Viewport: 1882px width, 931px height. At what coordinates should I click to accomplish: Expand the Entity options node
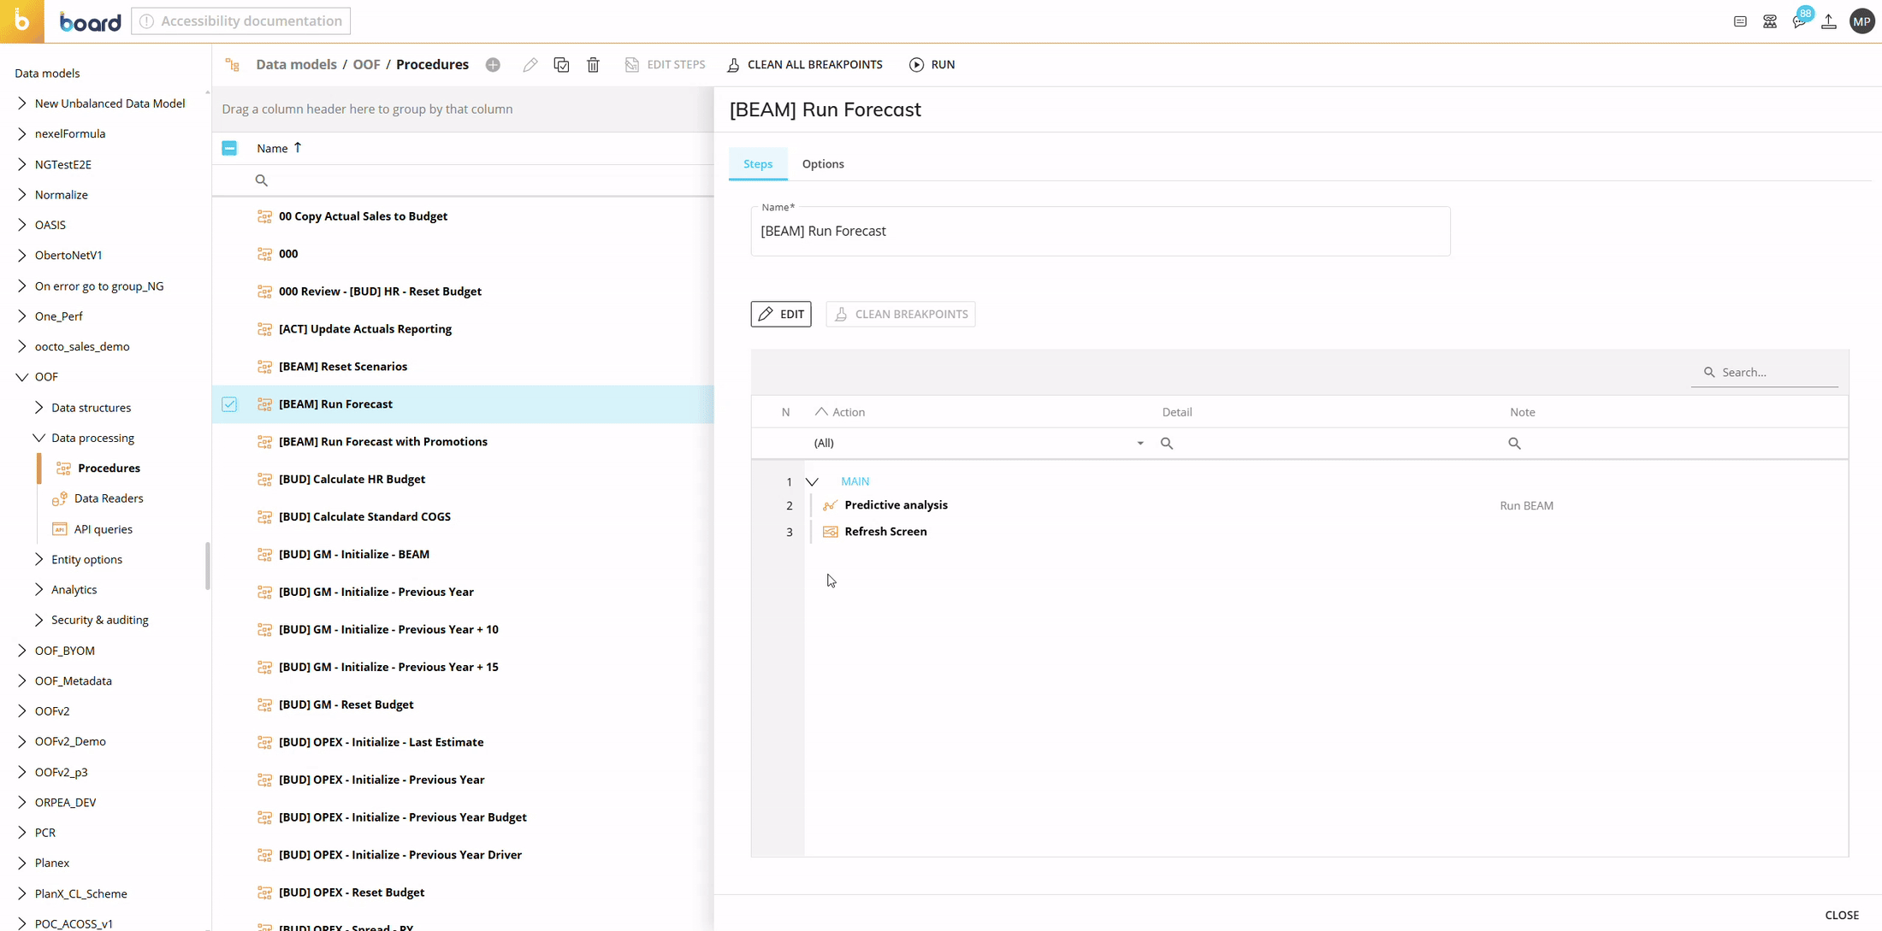tap(38, 559)
